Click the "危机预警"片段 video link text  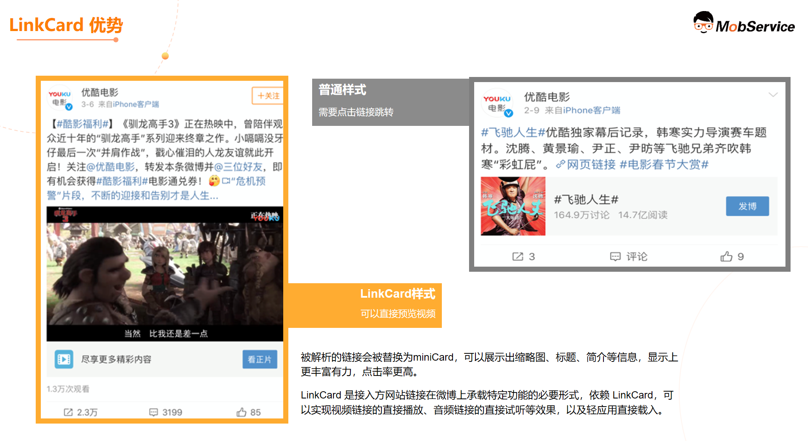156,188
